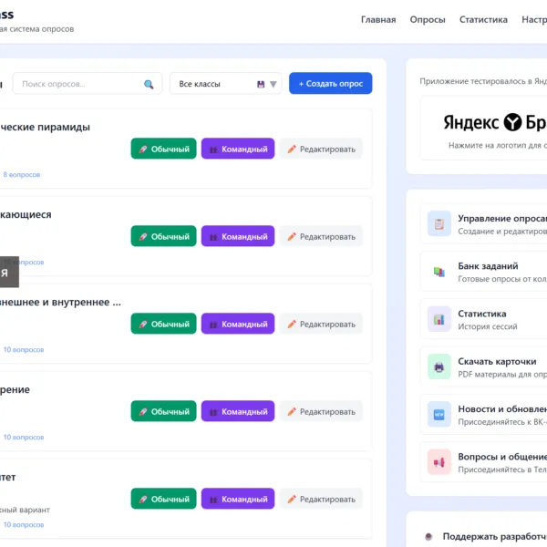Launch Обычный for the рение survey

163,411
